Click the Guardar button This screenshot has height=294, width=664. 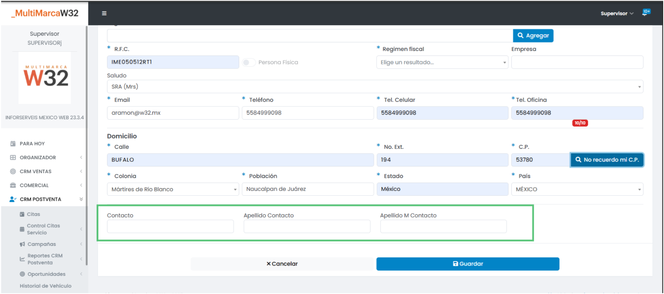[x=468, y=264]
